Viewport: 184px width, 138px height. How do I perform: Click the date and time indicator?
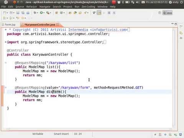(x=157, y=2)
